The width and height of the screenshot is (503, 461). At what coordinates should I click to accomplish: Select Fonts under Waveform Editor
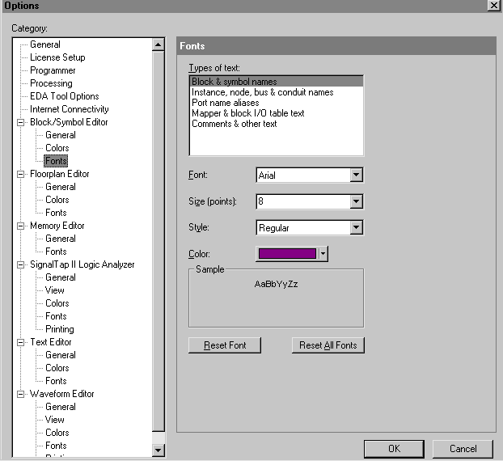click(x=56, y=446)
